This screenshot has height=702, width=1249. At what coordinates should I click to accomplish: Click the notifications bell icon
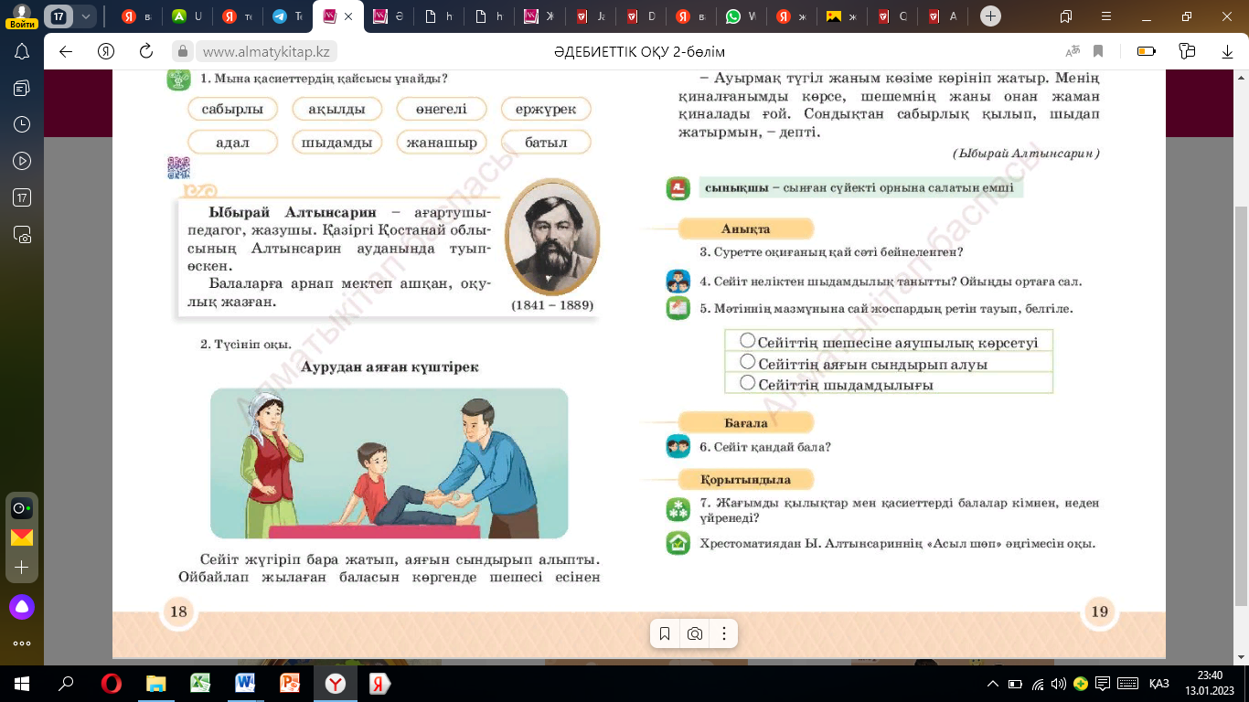[x=22, y=51]
